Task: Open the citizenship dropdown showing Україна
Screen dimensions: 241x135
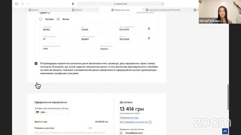Action: pos(126,48)
